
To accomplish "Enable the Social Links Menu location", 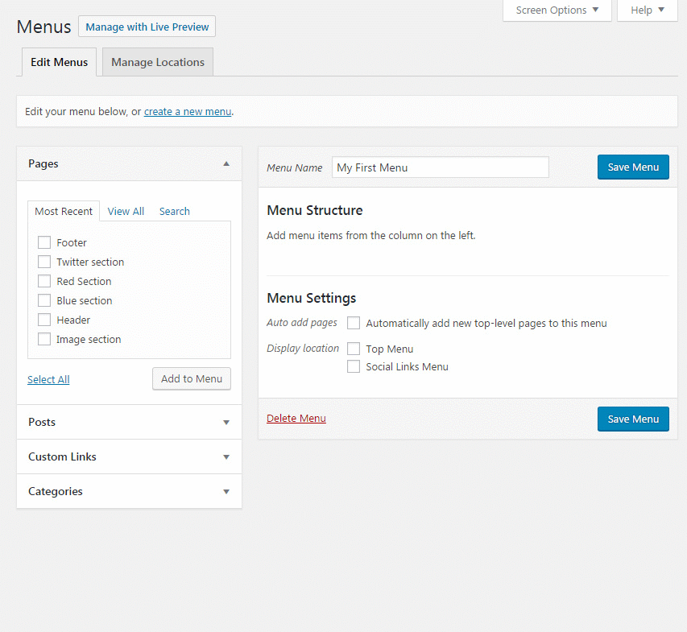I will pos(353,366).
